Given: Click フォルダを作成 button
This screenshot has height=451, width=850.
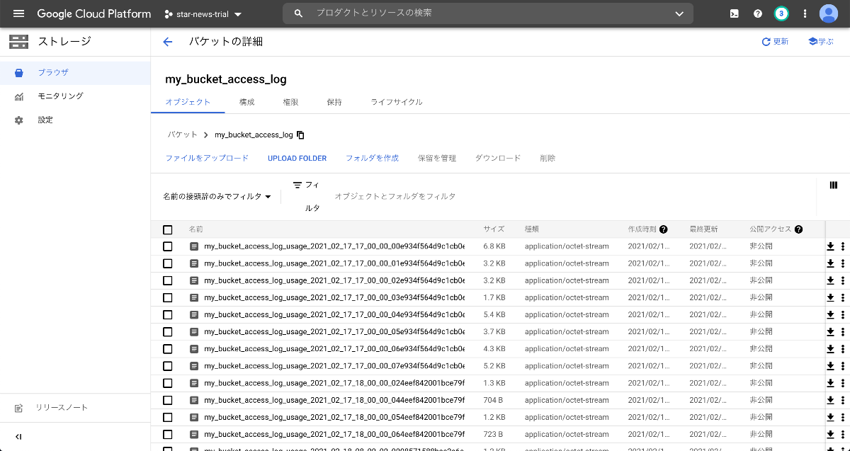Looking at the screenshot, I should click(372, 158).
